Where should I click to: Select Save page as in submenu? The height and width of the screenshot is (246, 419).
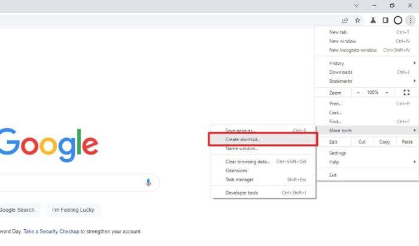tap(263, 130)
